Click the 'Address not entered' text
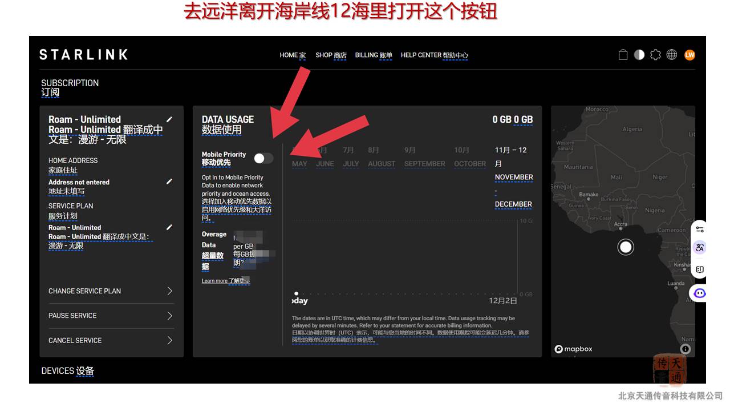The width and height of the screenshot is (730, 411). tap(79, 182)
